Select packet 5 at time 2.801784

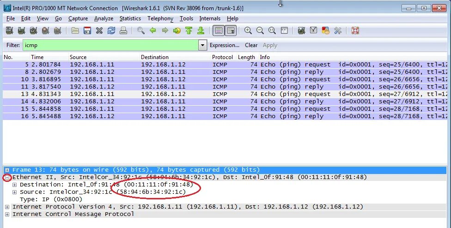(225, 65)
